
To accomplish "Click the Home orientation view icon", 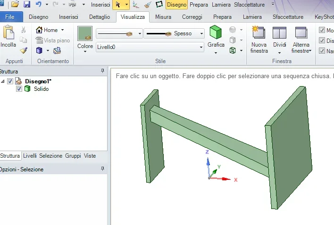I will (40, 30).
